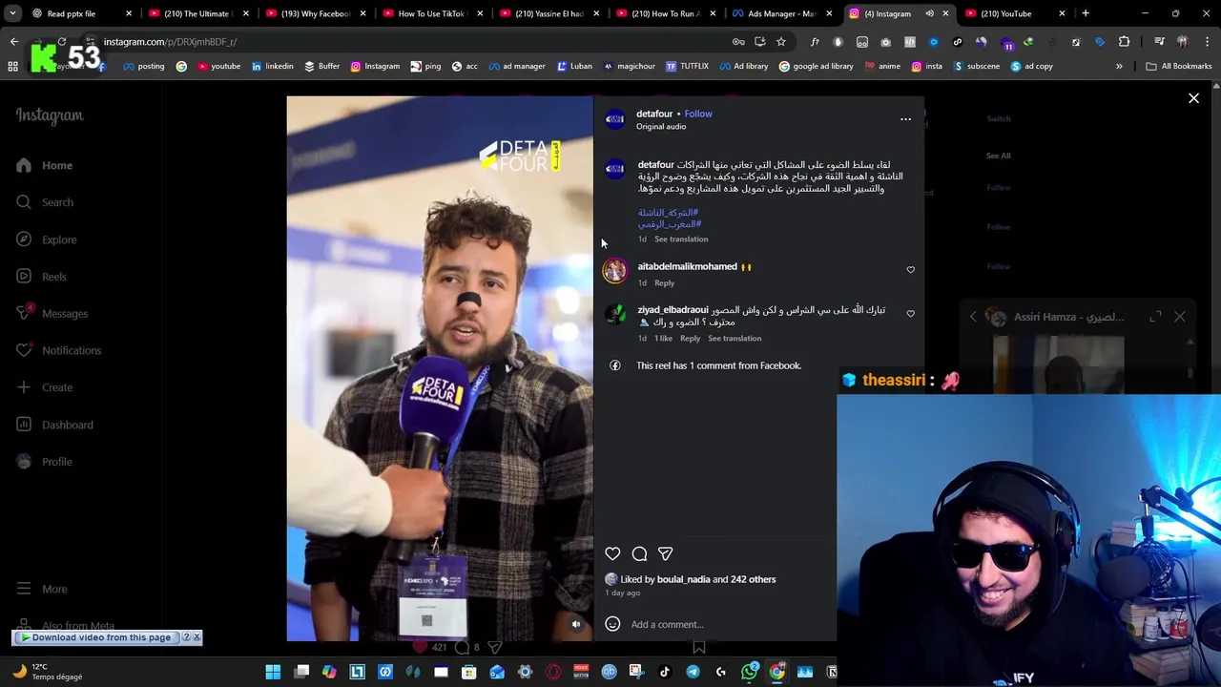Open the youtube bookmark
This screenshot has width=1221, height=687.
point(218,66)
